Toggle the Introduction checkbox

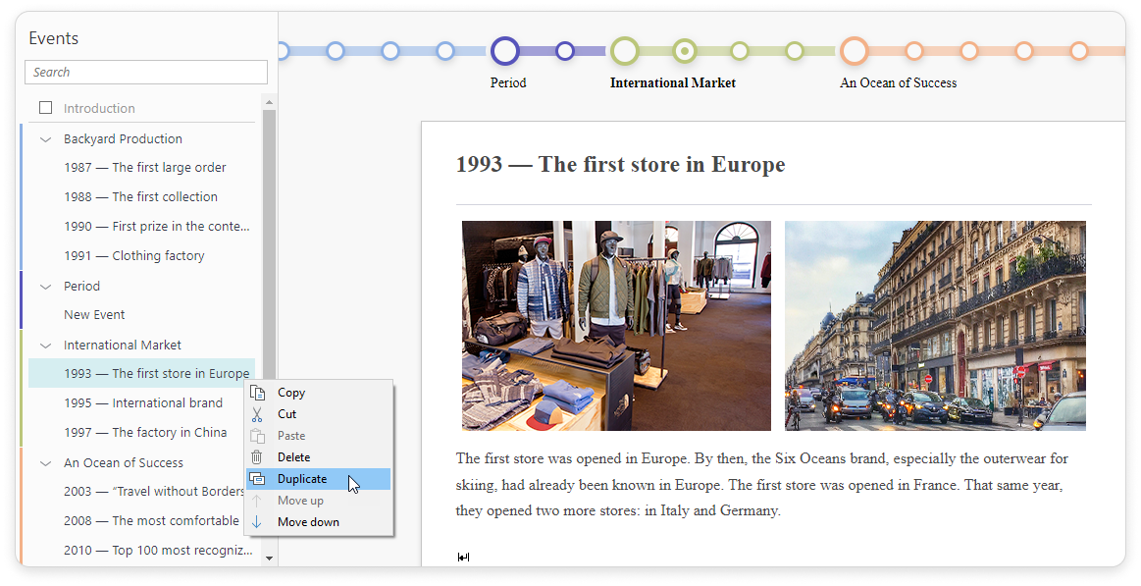click(46, 108)
